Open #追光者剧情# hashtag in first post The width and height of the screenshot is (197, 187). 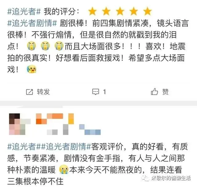coord(32,23)
